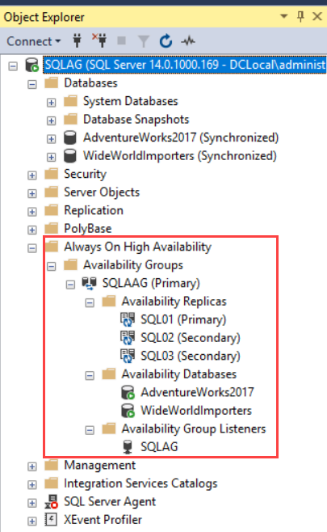
Task: Collapse the SQLAG server node
Action: (13, 65)
